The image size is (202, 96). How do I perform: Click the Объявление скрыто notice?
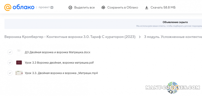click(x=175, y=22)
